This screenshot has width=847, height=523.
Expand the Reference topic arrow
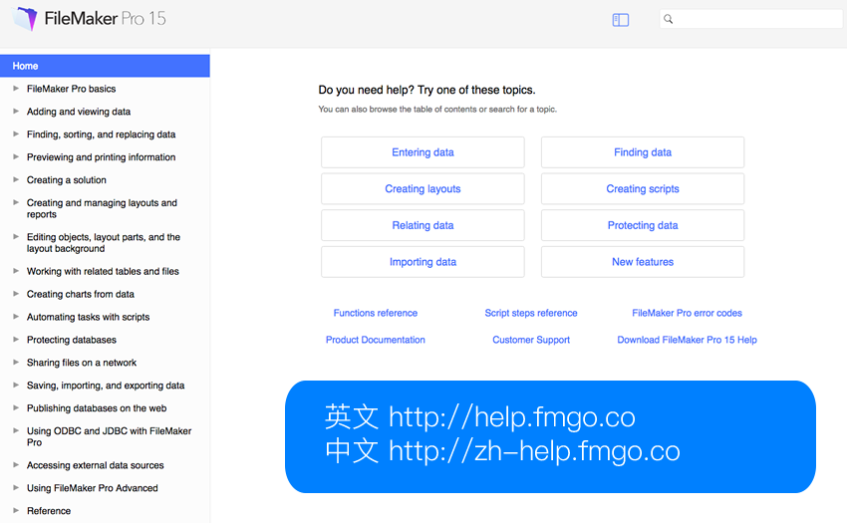pos(16,509)
